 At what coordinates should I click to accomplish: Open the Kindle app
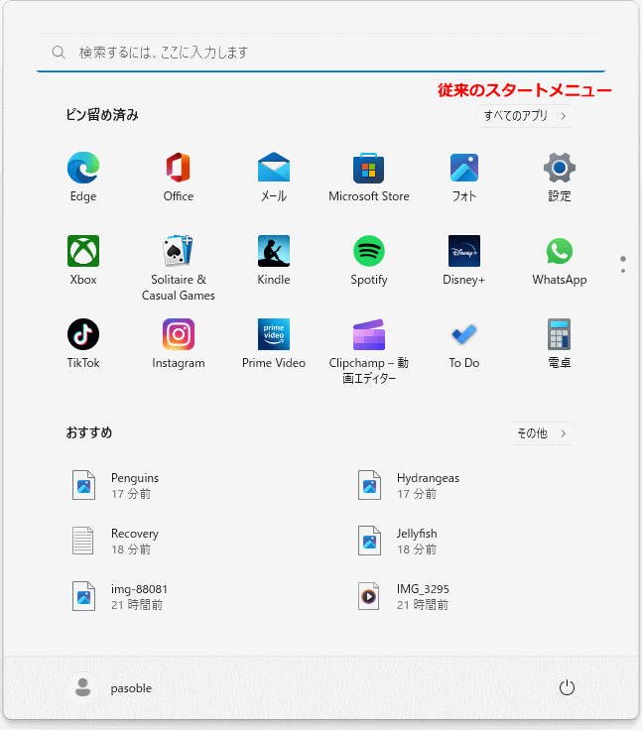pyautogui.click(x=274, y=260)
